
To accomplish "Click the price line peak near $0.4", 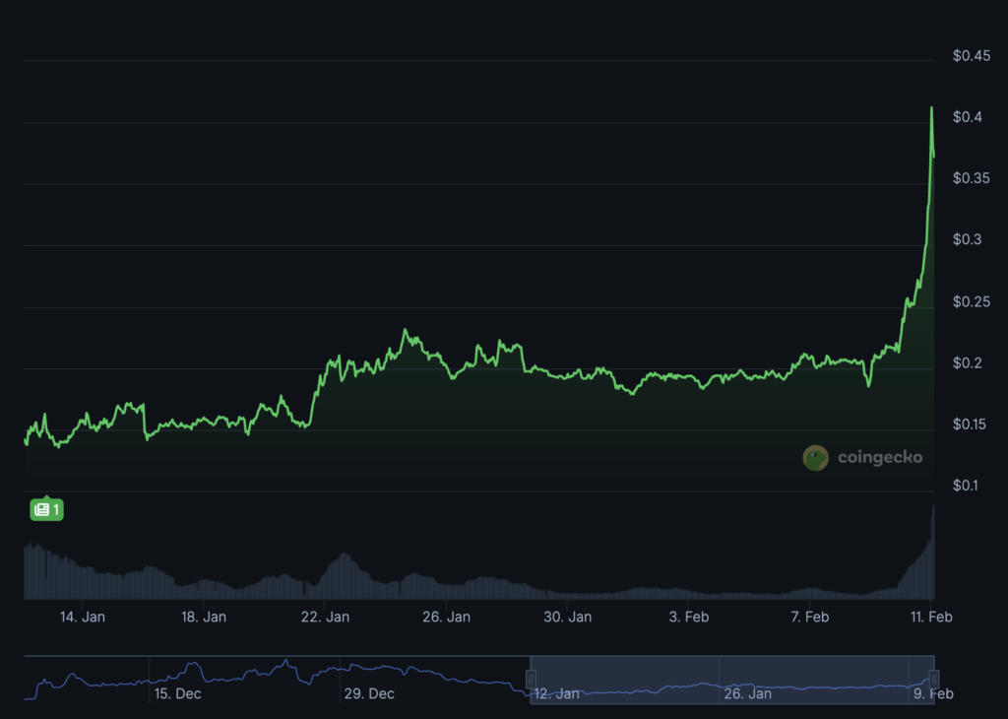I will point(931,108).
